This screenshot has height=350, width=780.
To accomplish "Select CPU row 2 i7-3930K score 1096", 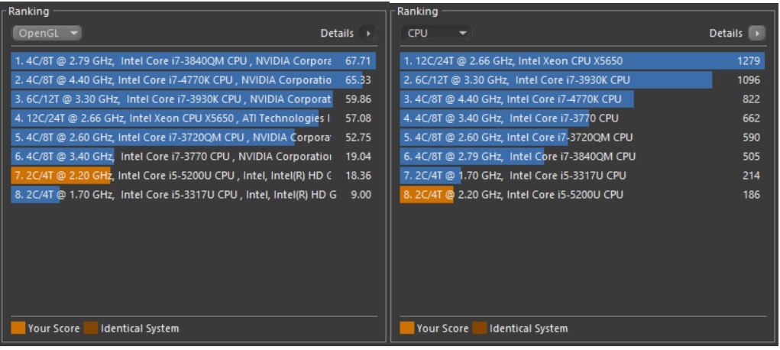I will click(x=582, y=80).
